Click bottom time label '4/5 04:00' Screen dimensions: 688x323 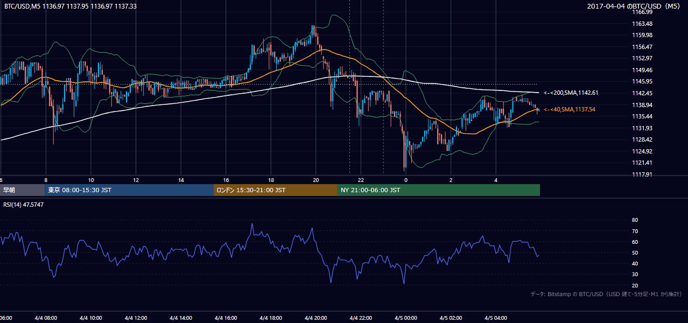496,318
